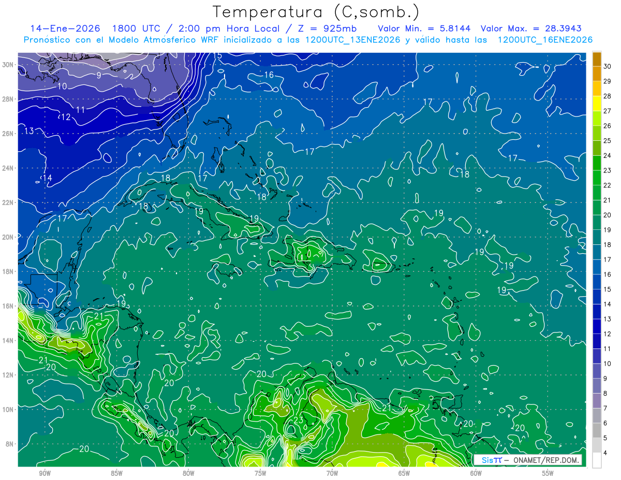The height and width of the screenshot is (480, 621).
Task: Click the '20N' latitude label
Action: coord(8,237)
